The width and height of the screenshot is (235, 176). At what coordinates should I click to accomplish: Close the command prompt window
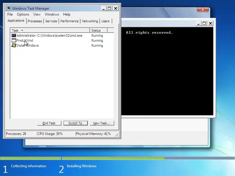point(211,23)
